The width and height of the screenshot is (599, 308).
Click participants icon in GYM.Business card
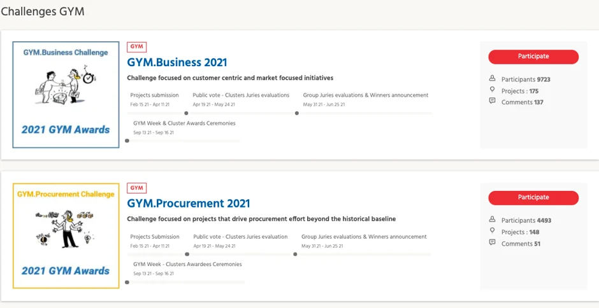tap(492, 79)
